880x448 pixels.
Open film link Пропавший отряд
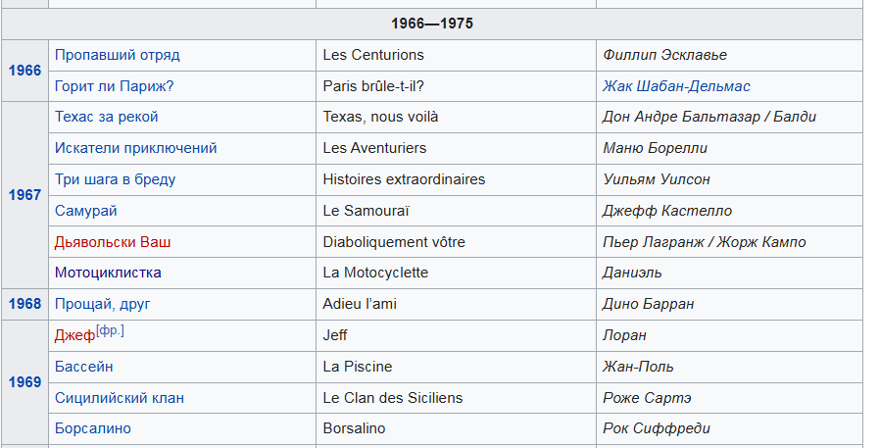tap(117, 55)
